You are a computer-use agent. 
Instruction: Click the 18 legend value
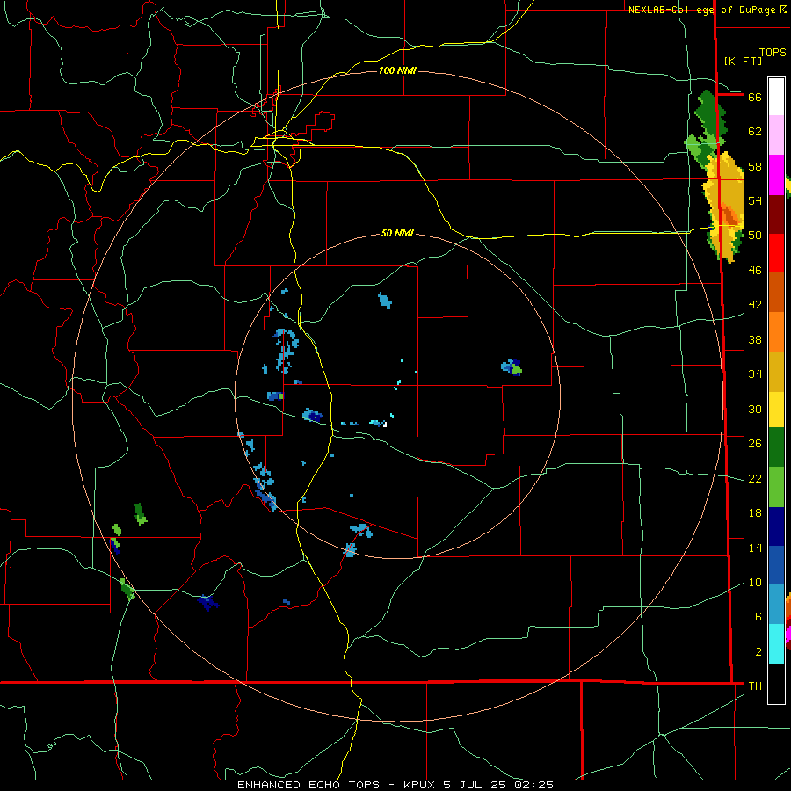pos(755,513)
